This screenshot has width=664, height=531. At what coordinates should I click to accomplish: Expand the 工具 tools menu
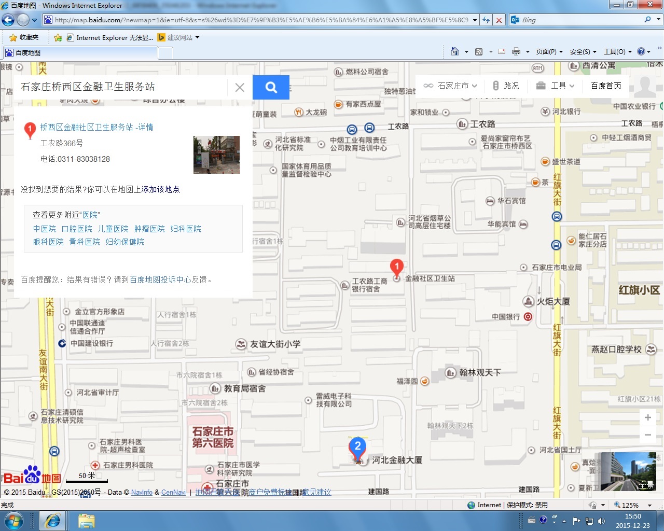556,86
